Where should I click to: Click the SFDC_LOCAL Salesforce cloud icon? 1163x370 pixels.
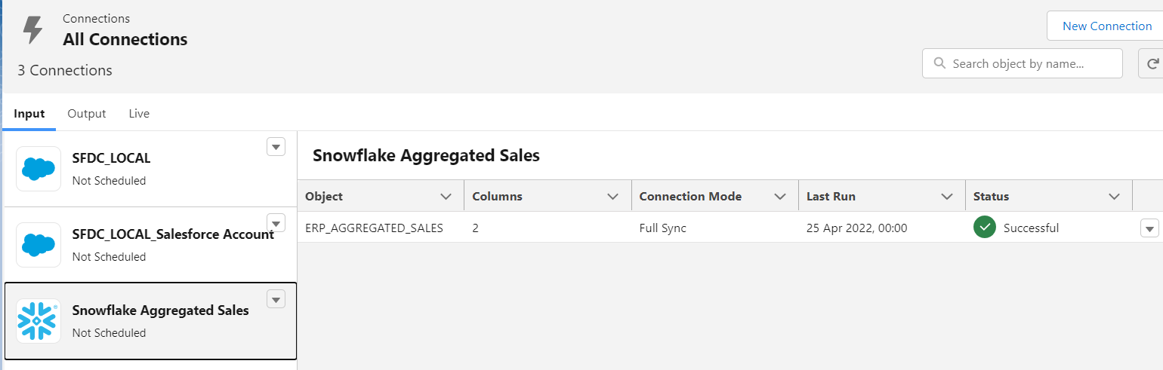coord(39,169)
